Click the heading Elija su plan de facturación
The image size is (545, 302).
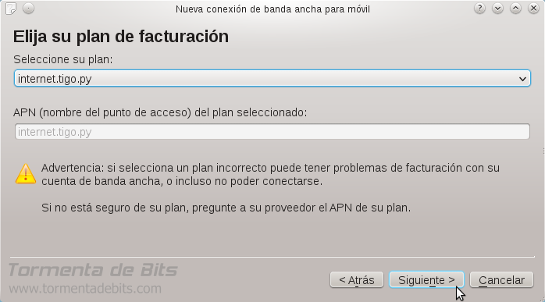tap(121, 37)
